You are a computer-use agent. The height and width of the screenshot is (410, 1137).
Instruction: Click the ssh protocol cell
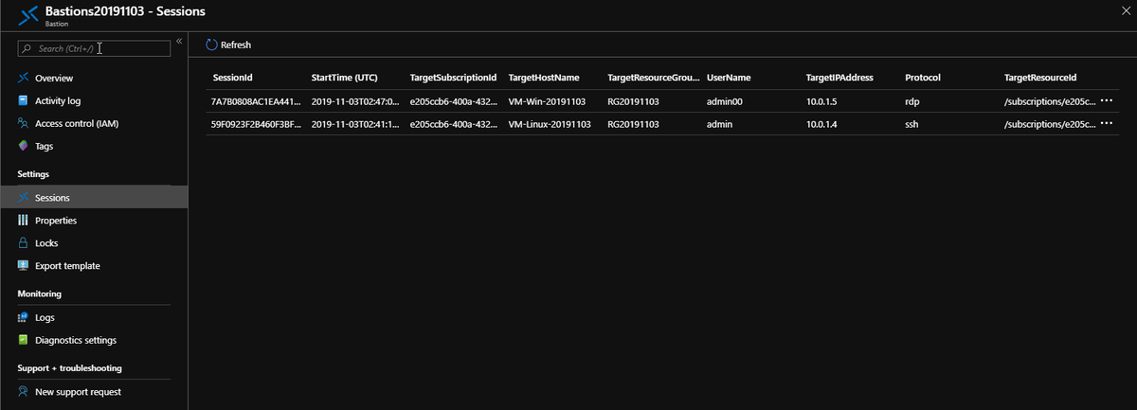911,124
